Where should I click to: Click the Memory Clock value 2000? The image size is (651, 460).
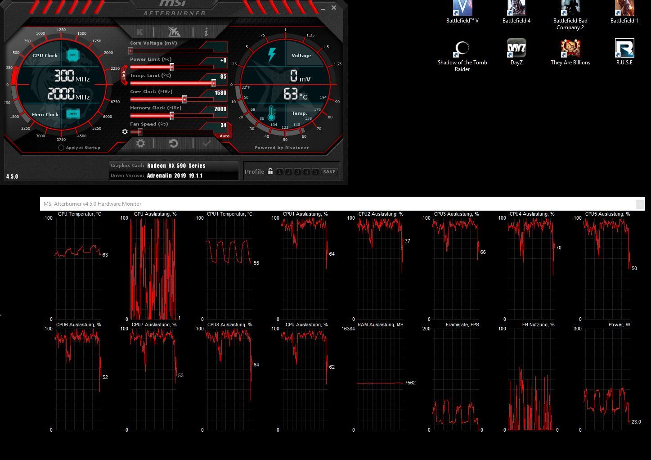220,109
